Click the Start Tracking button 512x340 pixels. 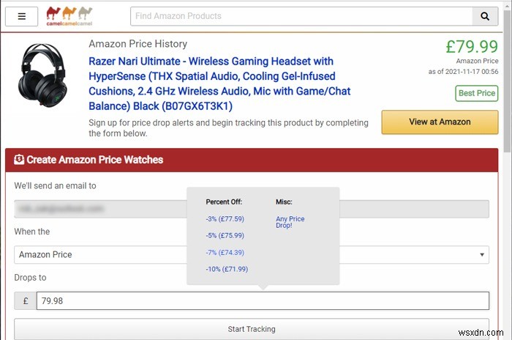click(252, 329)
